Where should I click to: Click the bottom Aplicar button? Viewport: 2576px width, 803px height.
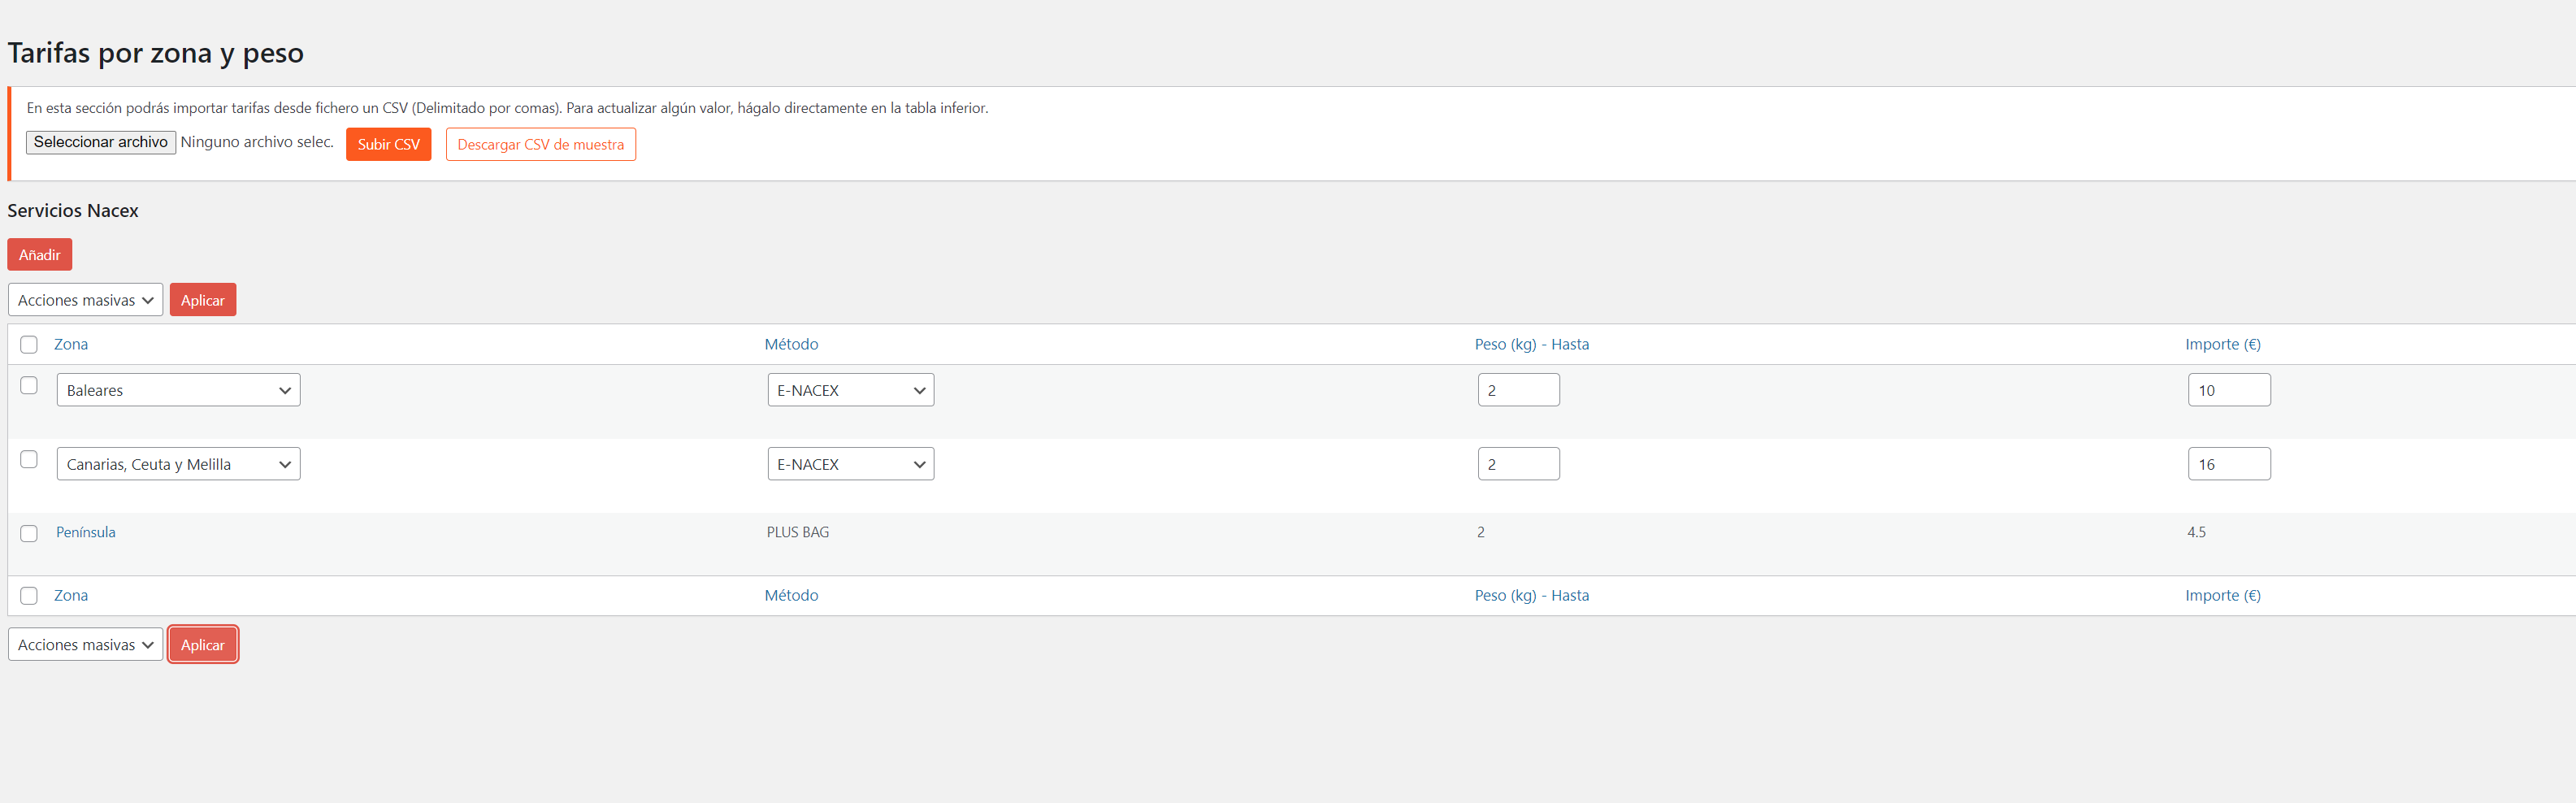click(x=202, y=645)
